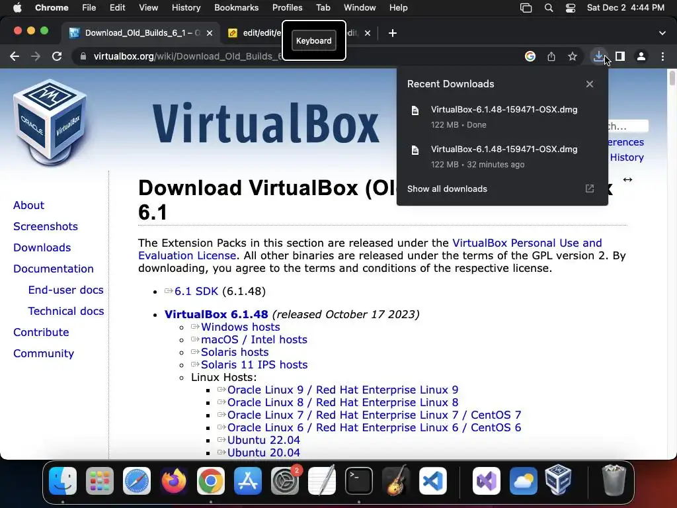The image size is (677, 508).
Task: Expand the tab search chevron
Action: tap(662, 33)
